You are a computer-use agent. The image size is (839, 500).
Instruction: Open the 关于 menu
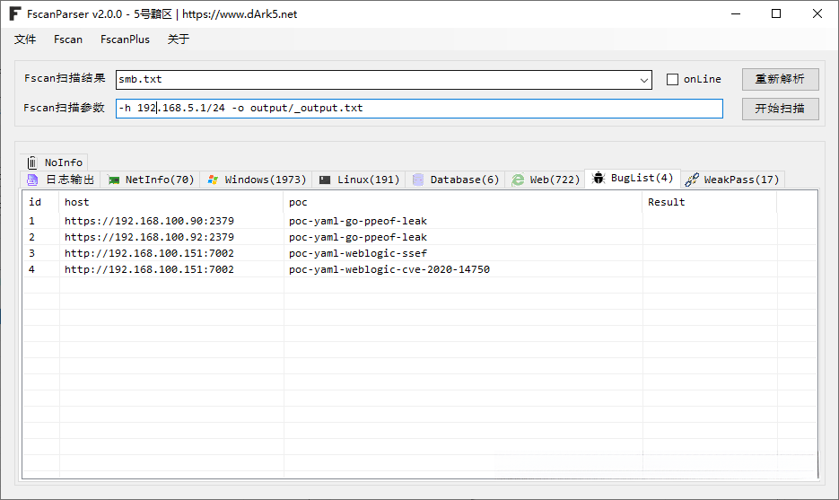tap(179, 39)
